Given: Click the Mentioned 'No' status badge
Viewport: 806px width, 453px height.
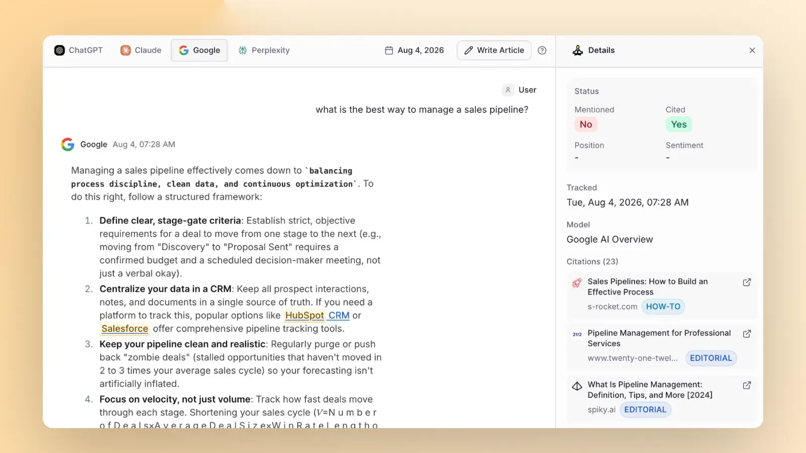Looking at the screenshot, I should (586, 124).
